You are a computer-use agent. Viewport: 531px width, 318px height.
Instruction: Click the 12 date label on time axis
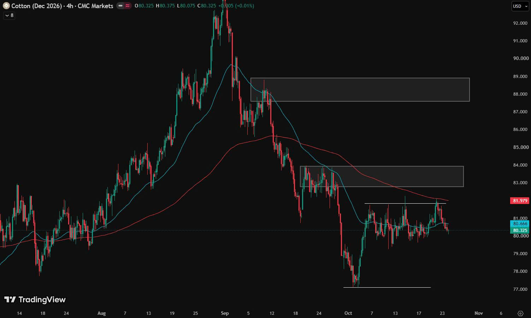(272, 313)
